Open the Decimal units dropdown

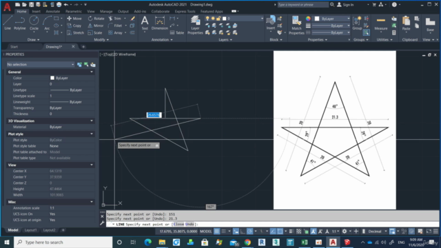click(377, 231)
